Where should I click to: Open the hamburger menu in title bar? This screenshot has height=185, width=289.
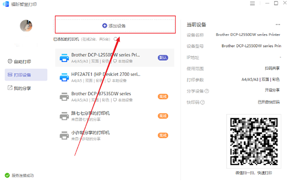[x=252, y=3]
